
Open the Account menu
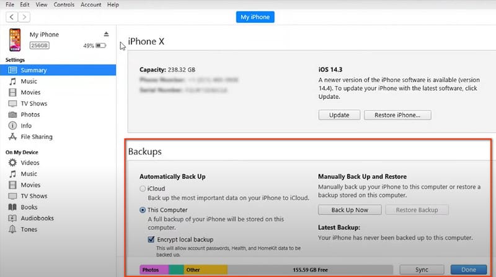click(91, 5)
